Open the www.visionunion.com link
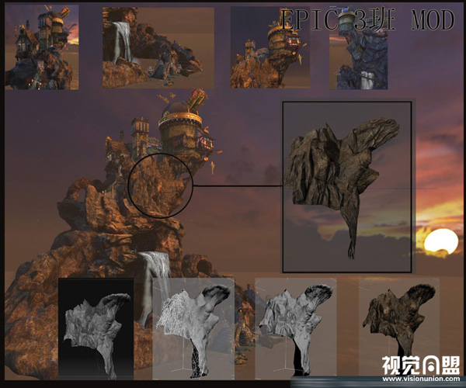 421,379
